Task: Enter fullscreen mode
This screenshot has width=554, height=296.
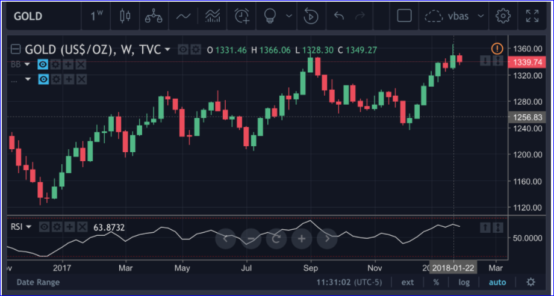Action: point(532,16)
